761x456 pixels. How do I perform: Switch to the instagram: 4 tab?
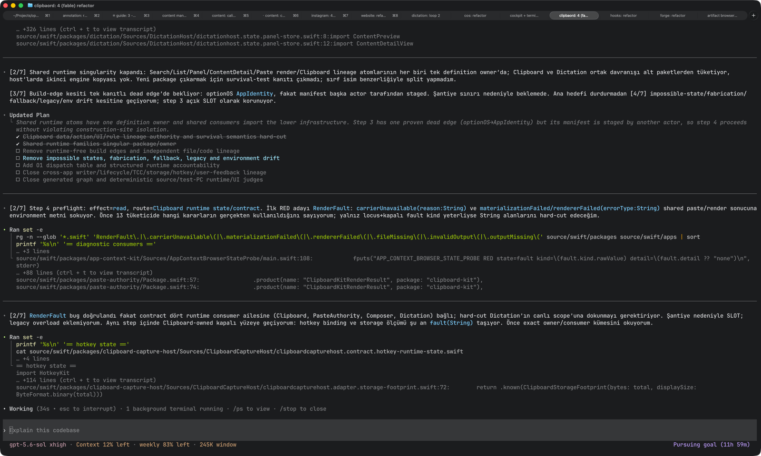point(327,16)
